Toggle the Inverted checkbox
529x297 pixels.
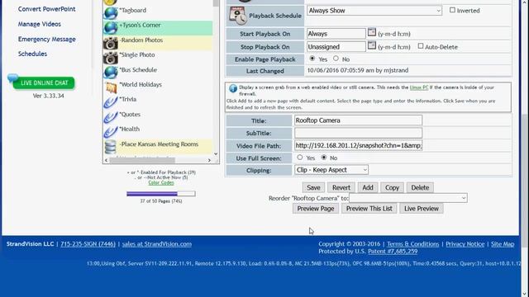(452, 10)
